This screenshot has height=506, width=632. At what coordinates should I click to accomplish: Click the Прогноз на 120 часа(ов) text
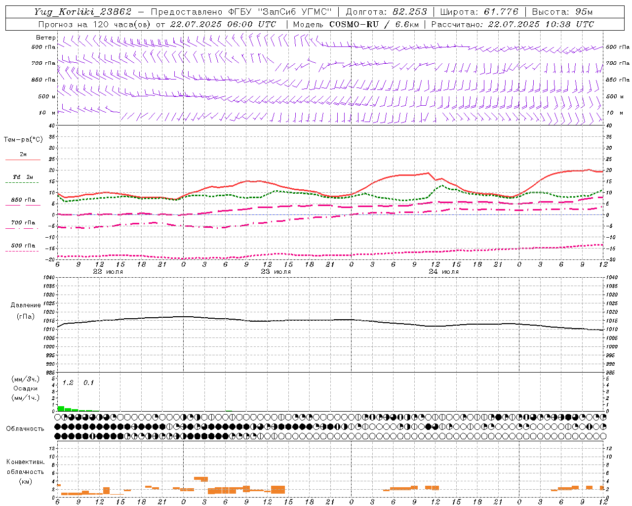(x=95, y=24)
